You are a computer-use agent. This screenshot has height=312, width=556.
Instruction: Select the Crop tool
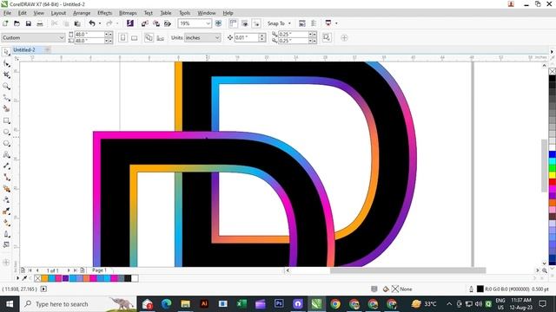click(x=6, y=75)
